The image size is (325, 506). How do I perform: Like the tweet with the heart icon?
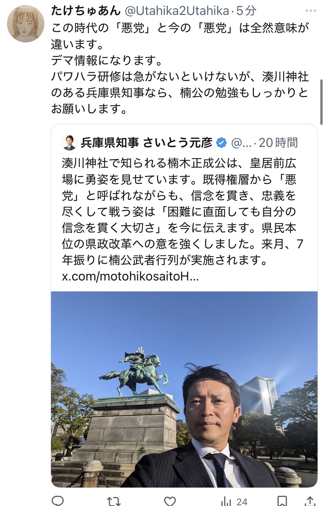(x=170, y=501)
